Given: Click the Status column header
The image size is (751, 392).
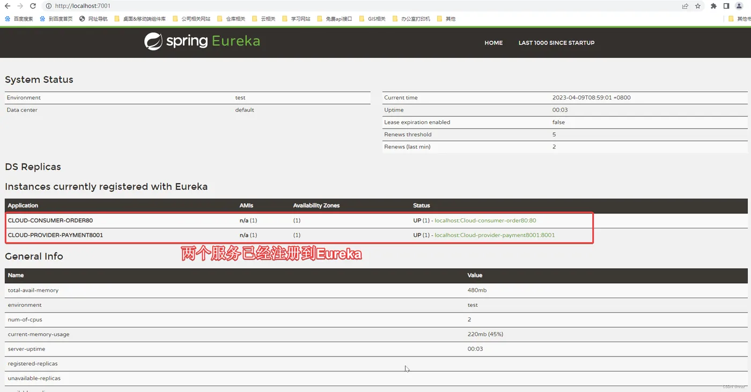Looking at the screenshot, I should [x=422, y=205].
